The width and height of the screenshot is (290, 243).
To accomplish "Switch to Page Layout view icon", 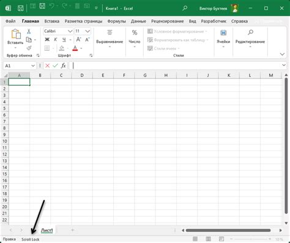I will coord(208,239).
